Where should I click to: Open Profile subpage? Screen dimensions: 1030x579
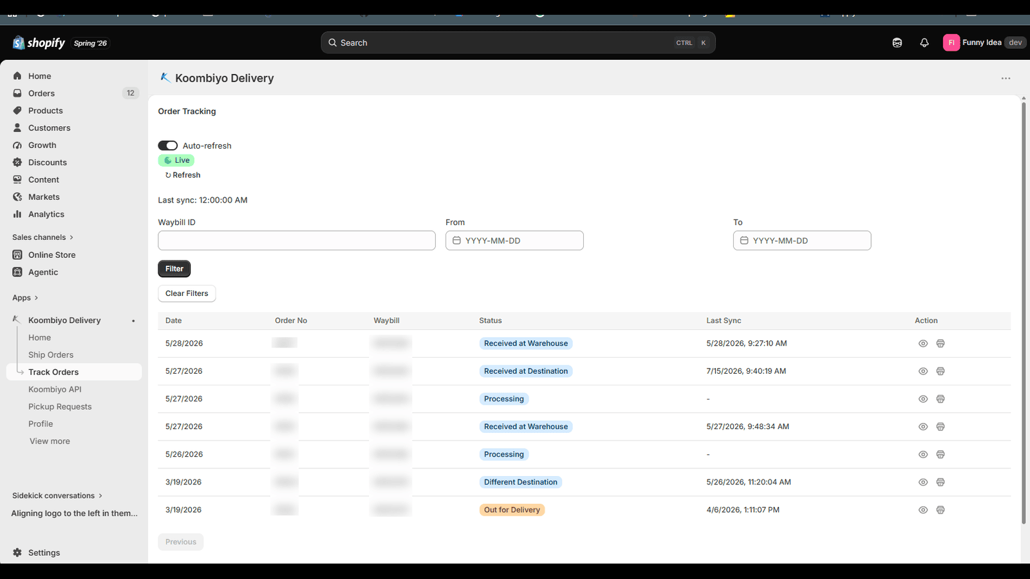(41, 424)
